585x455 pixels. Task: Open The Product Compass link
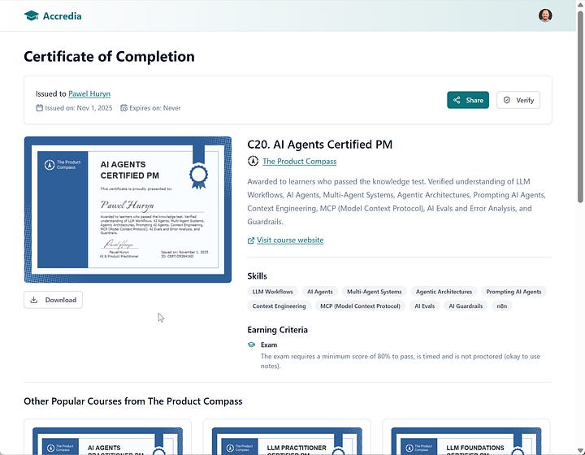pos(299,161)
